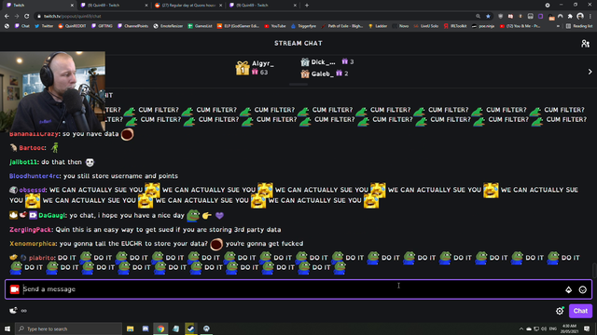Bookmark this page with star icon
597x335 pixels.
(x=488, y=17)
